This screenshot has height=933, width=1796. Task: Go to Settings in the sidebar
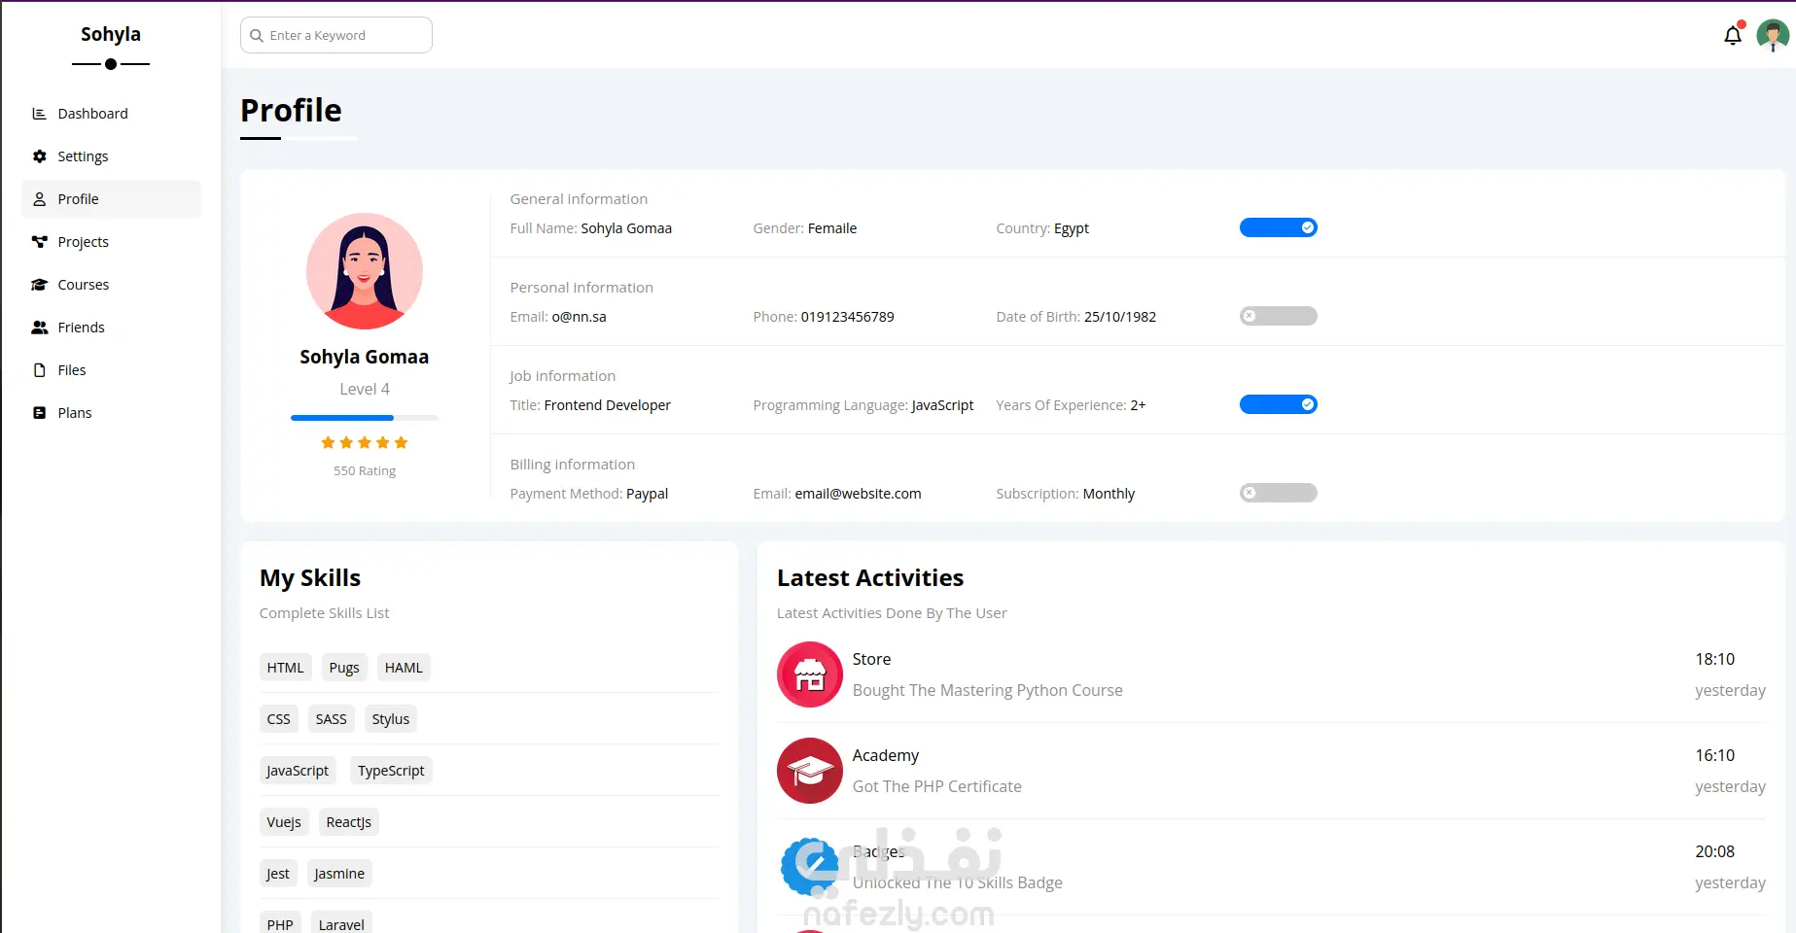[111, 156]
